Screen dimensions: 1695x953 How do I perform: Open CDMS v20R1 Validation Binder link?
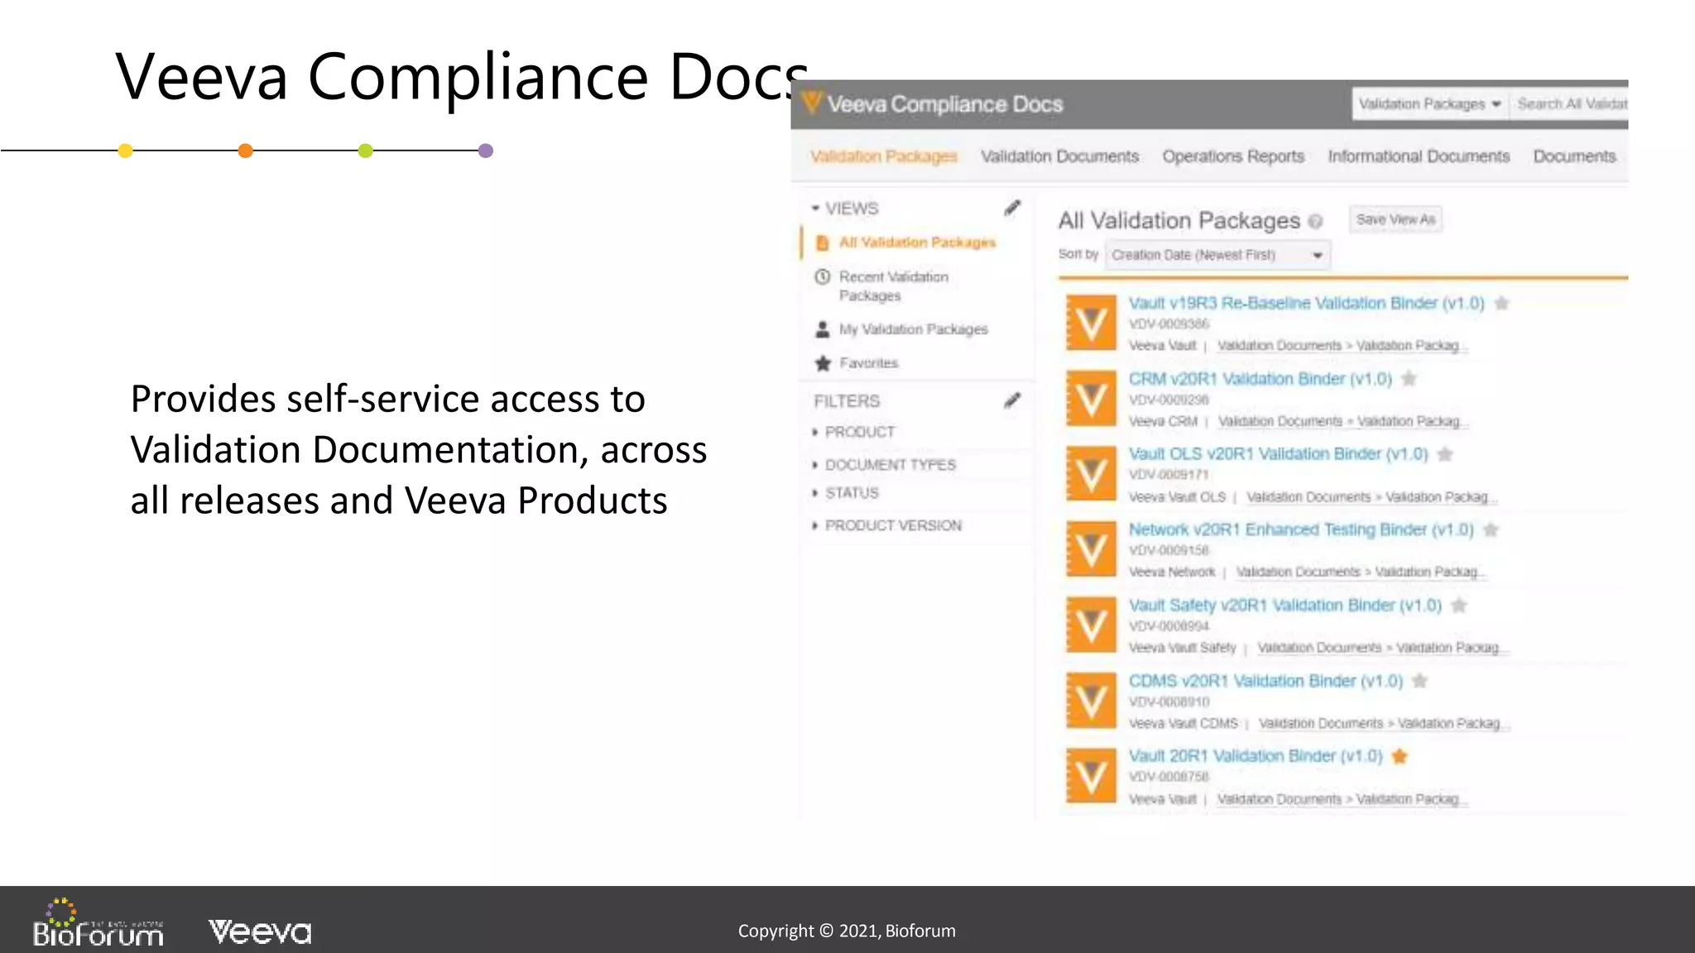(1266, 681)
